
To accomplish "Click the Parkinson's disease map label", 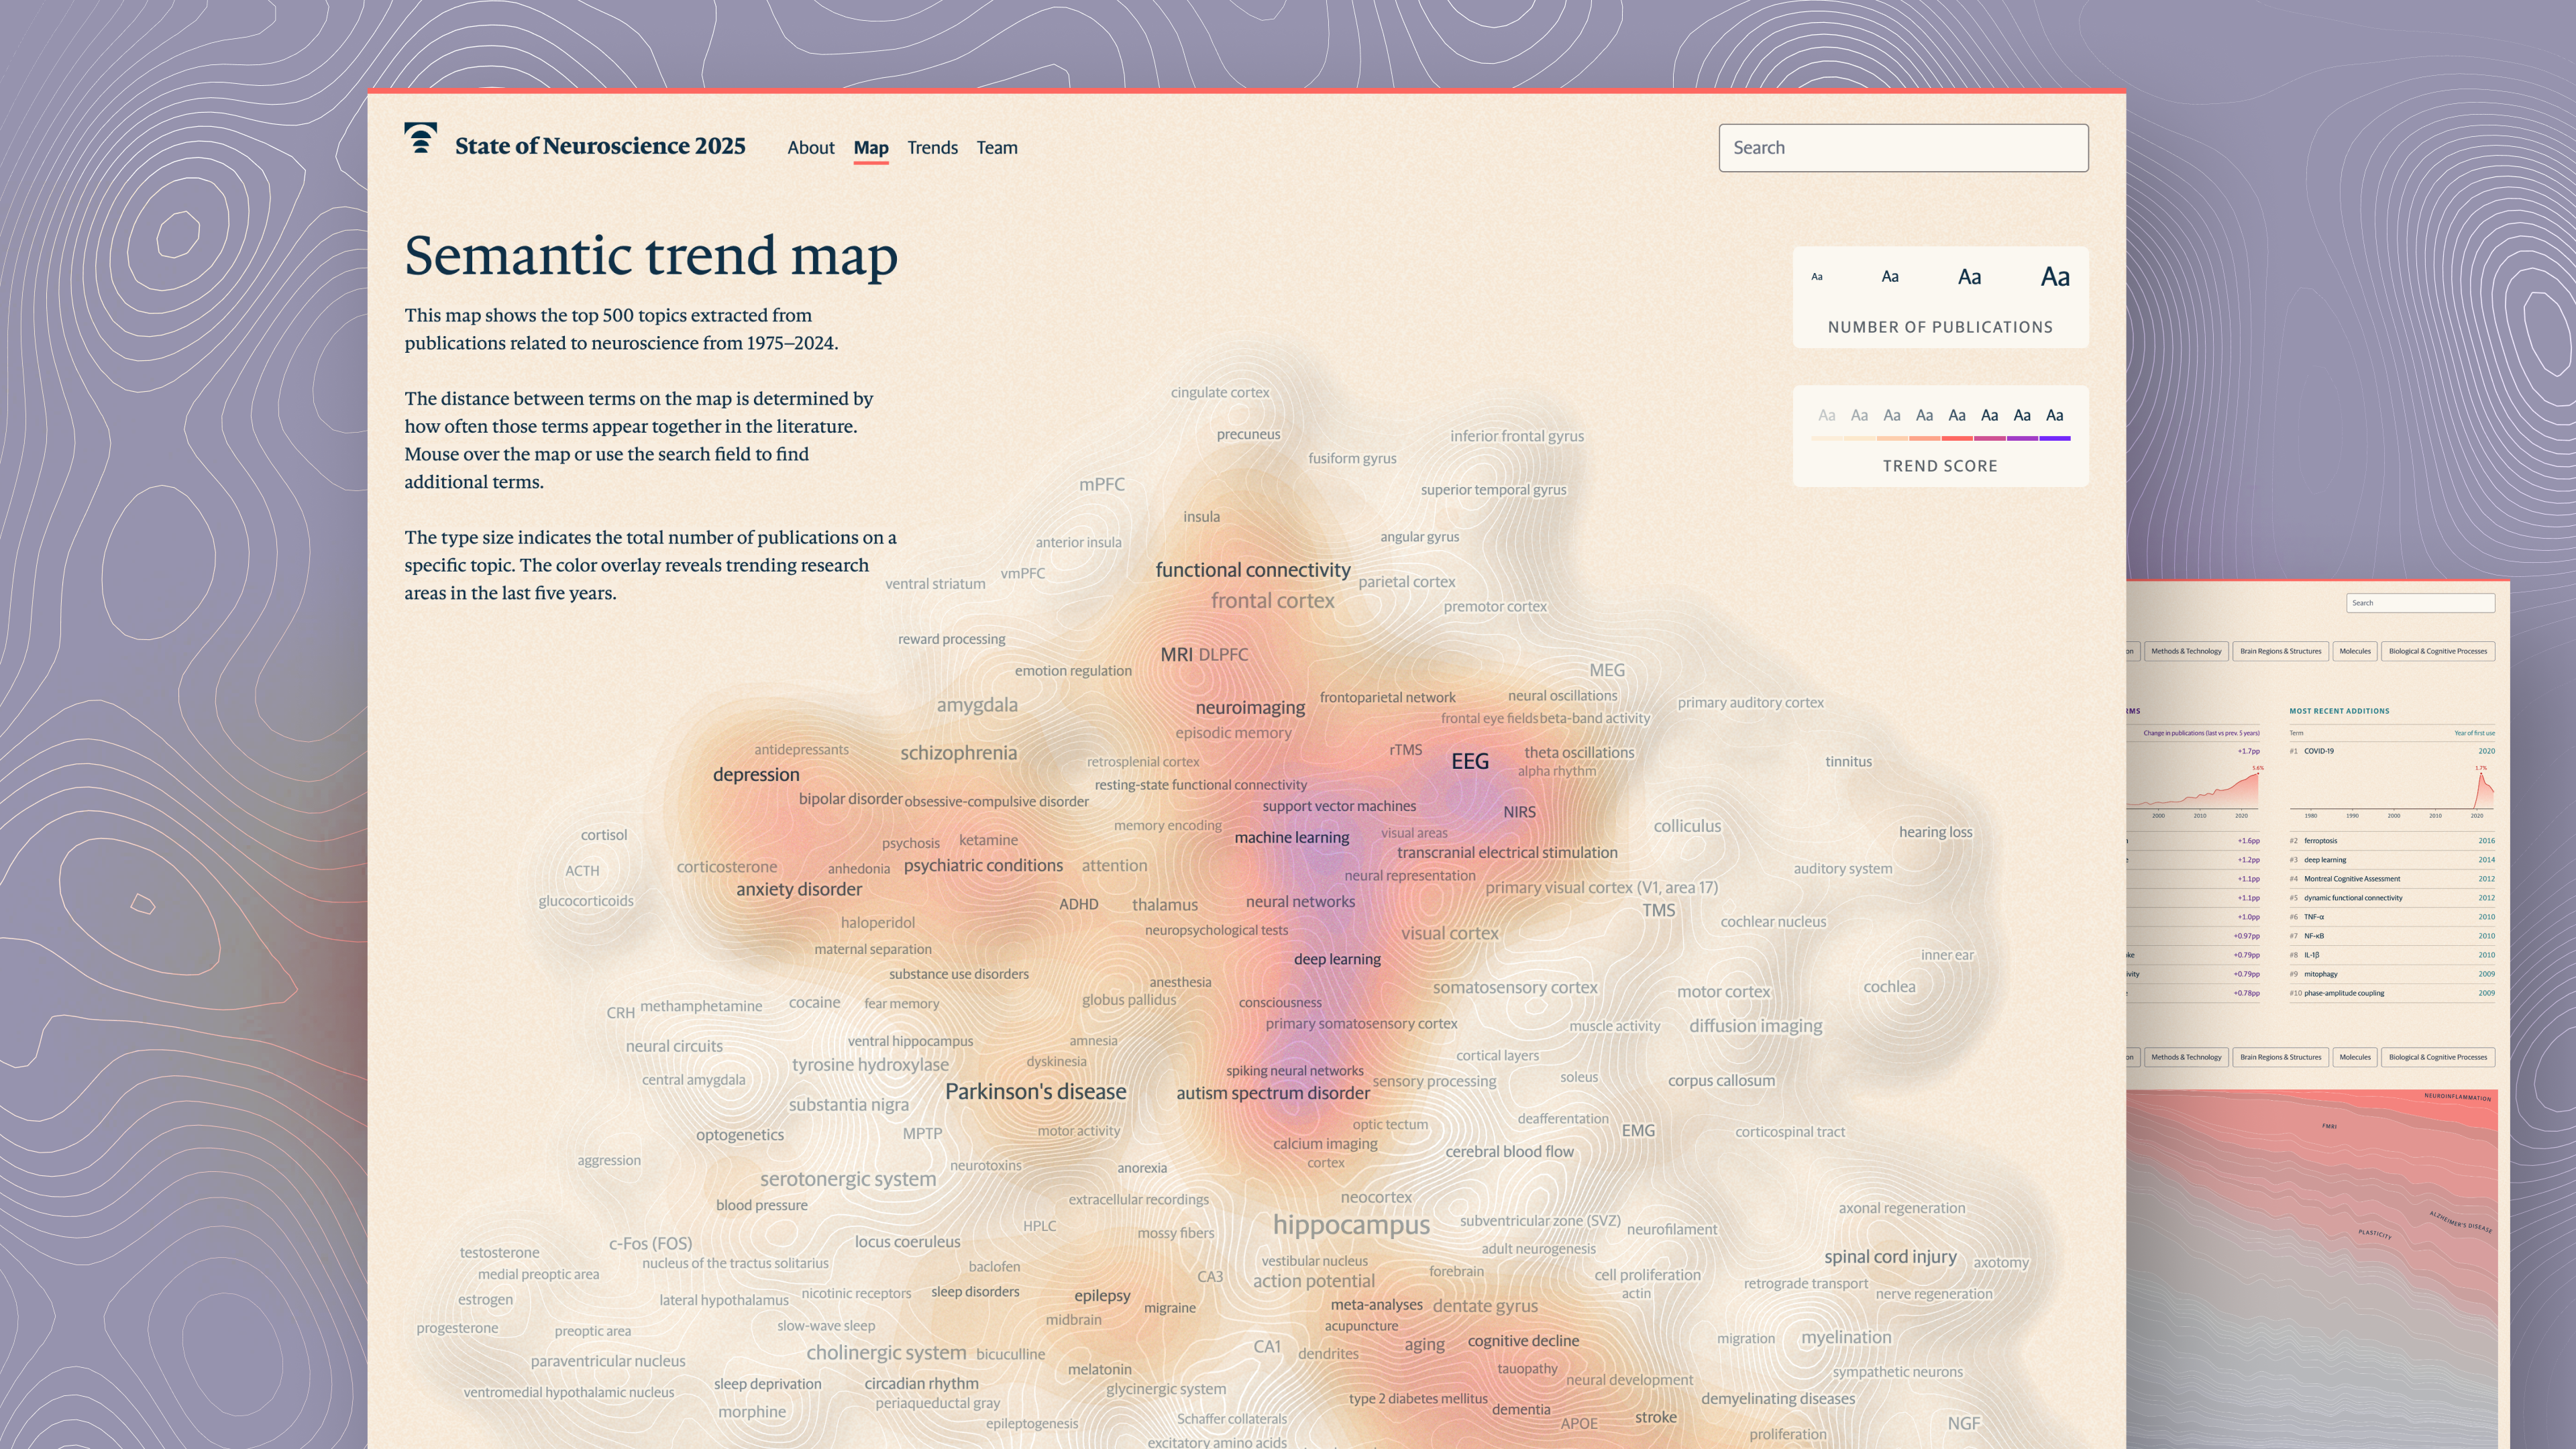I will [x=1035, y=1092].
